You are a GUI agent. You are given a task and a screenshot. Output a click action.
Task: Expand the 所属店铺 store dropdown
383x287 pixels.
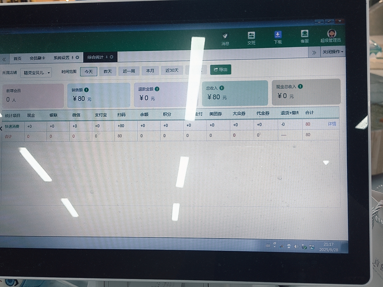point(36,73)
